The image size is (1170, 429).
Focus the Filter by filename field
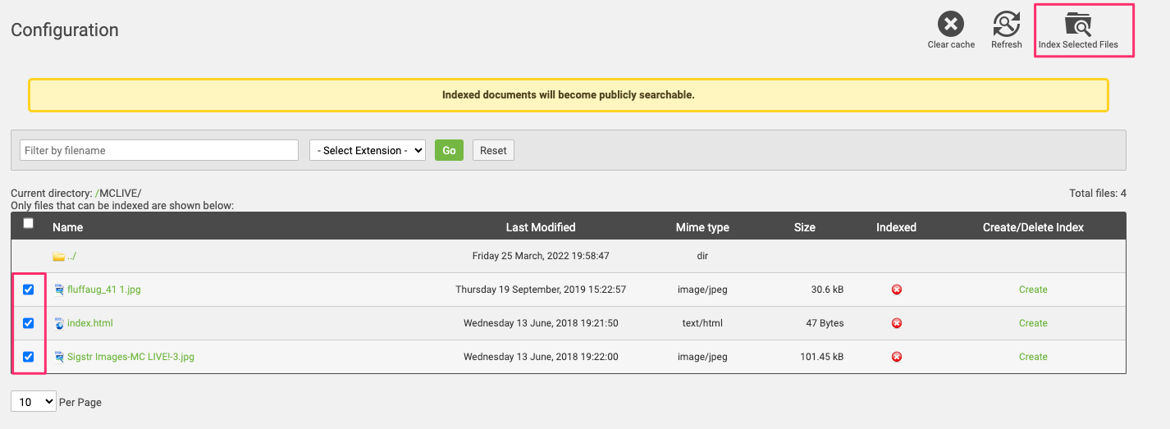159,150
